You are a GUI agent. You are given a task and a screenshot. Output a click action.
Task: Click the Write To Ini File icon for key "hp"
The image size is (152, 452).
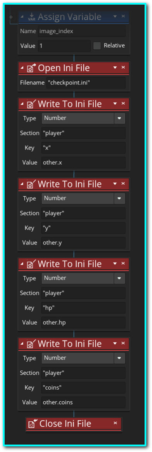(x=31, y=264)
